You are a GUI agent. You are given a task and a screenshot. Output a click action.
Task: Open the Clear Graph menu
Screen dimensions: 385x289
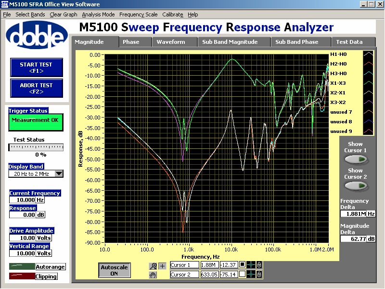[64, 14]
